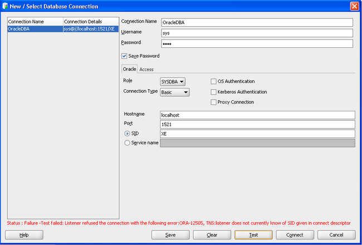This screenshot has width=362, height=245.
Task: Click the Help button
Action: pos(24,235)
